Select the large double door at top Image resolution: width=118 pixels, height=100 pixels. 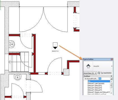43,19
